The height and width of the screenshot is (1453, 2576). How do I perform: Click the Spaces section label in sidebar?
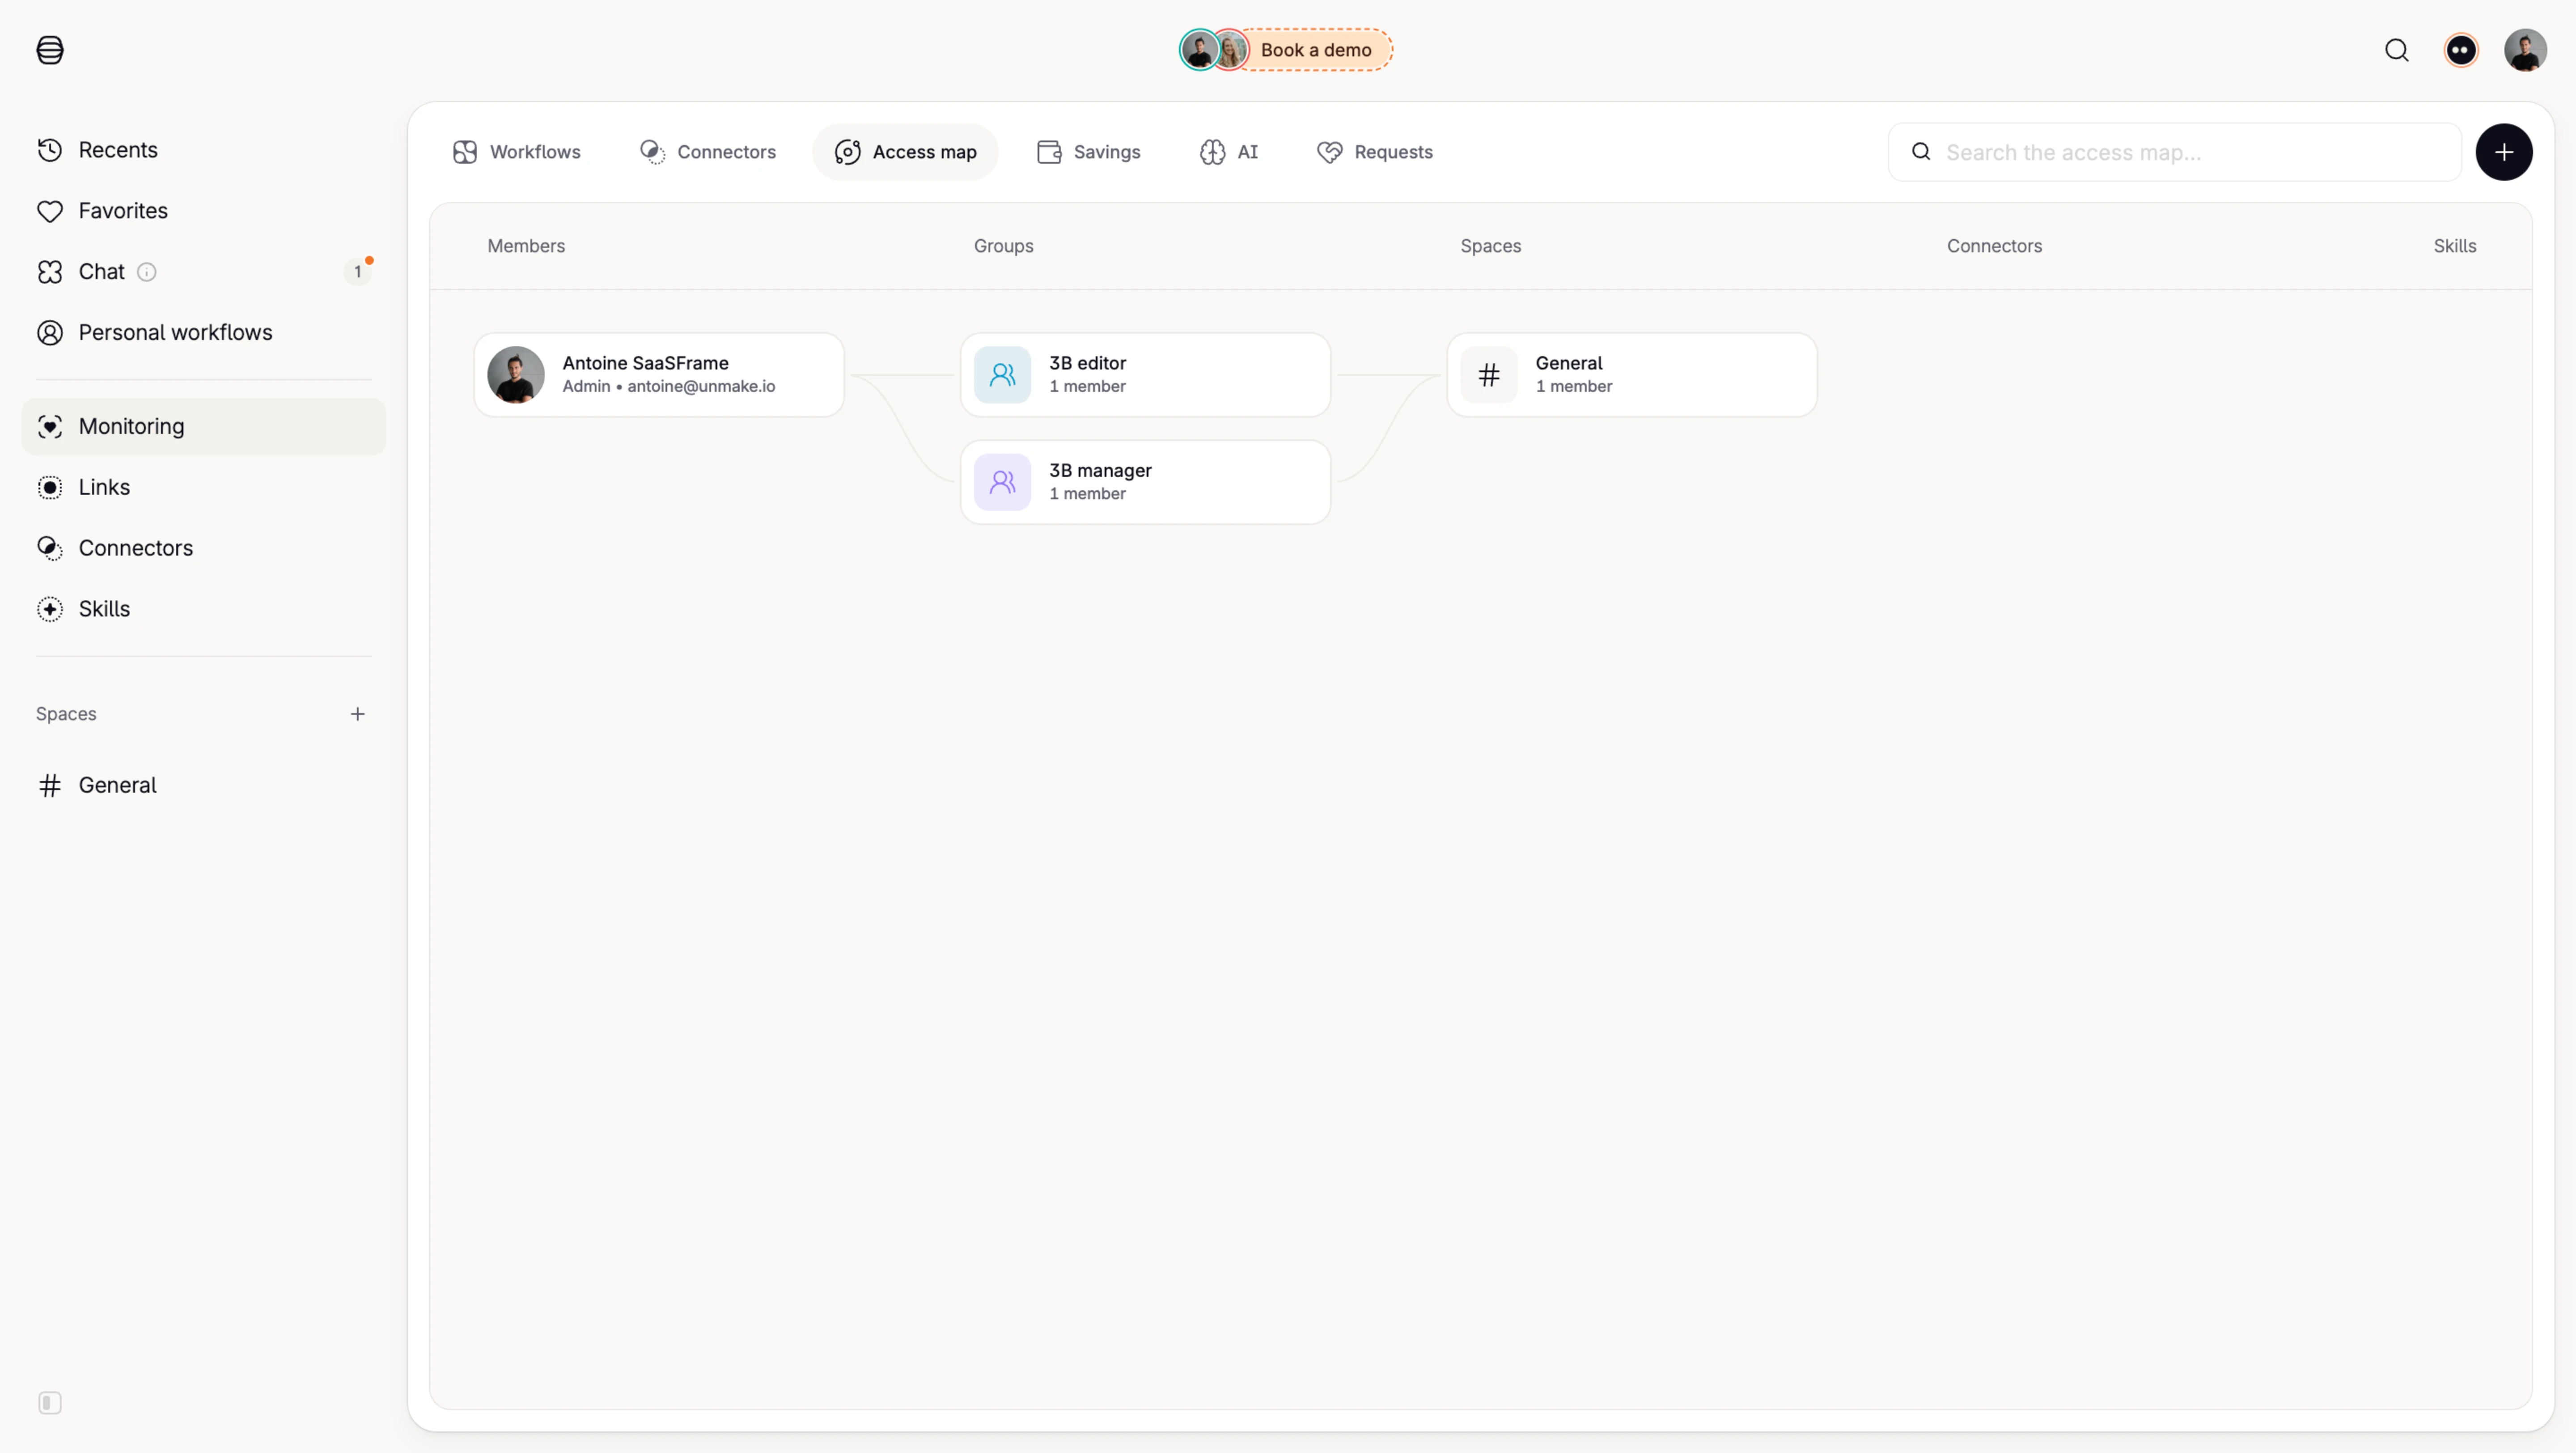click(x=66, y=714)
